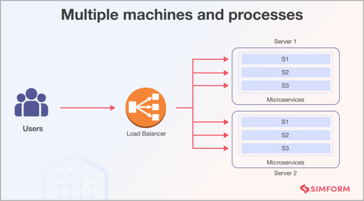Click the Server 1 label
This screenshot has width=364, height=201.
click(x=285, y=42)
